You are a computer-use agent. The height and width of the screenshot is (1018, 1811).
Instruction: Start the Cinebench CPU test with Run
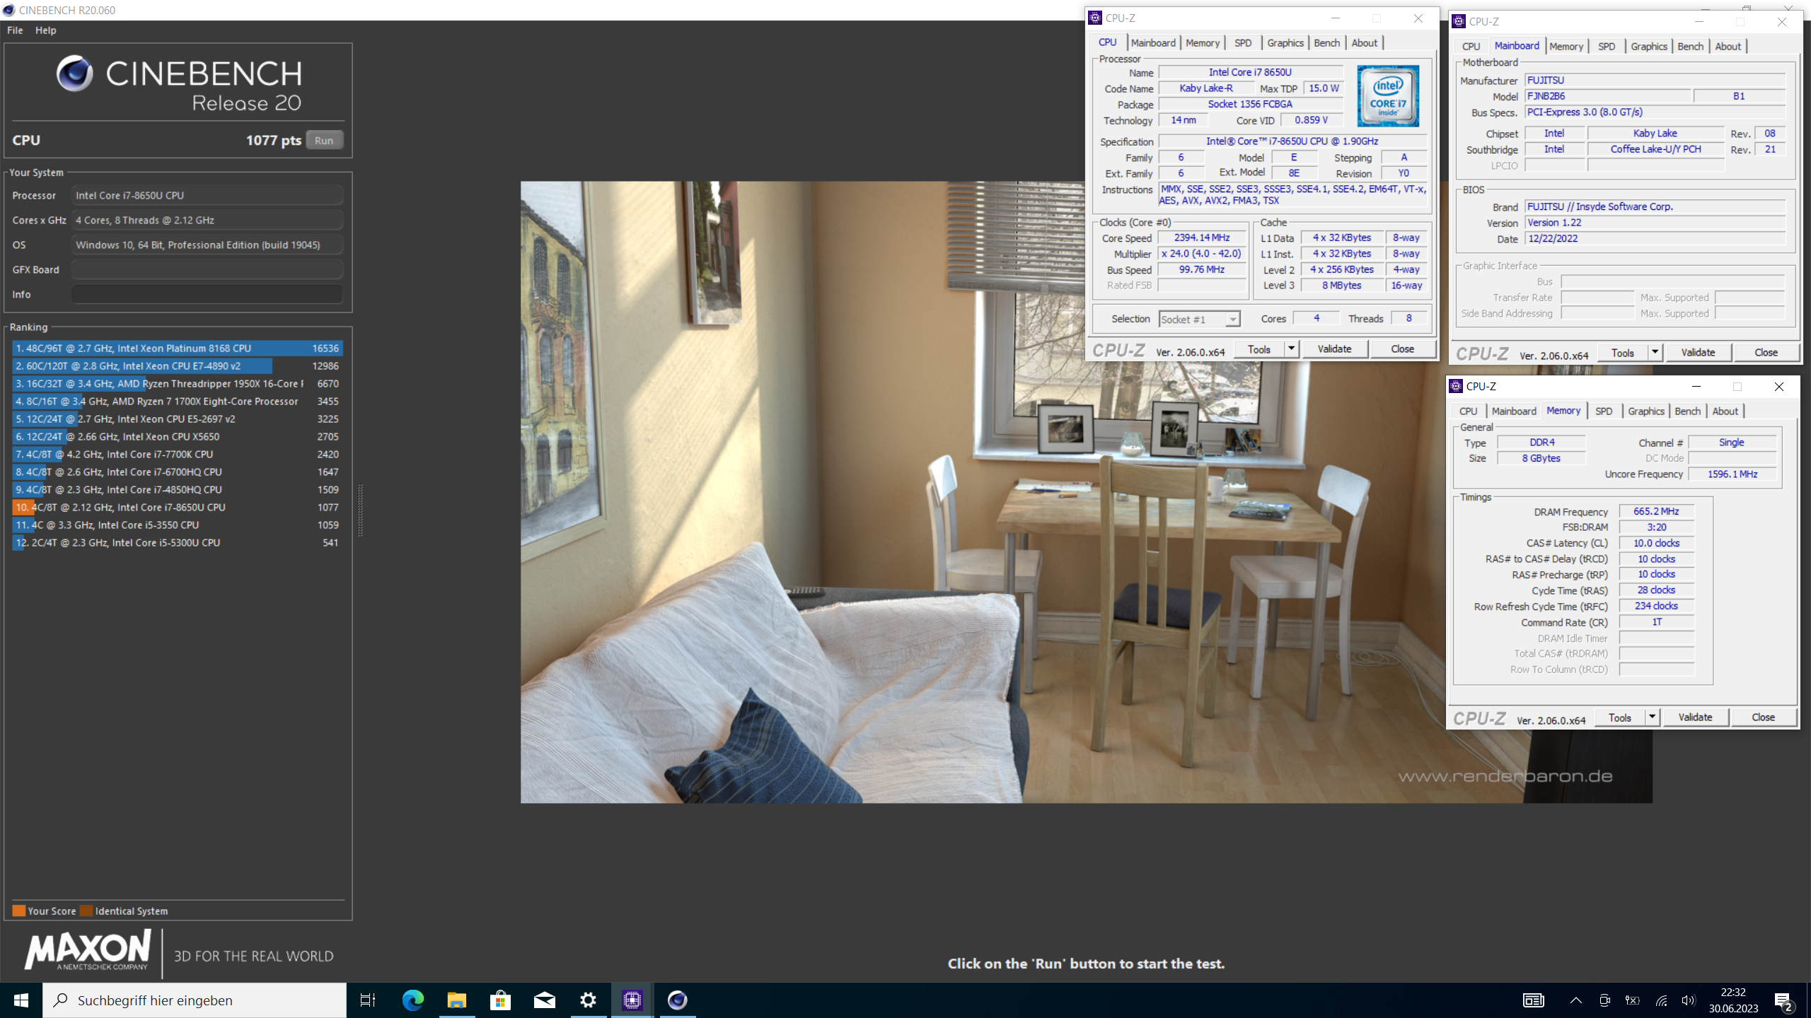(x=324, y=140)
